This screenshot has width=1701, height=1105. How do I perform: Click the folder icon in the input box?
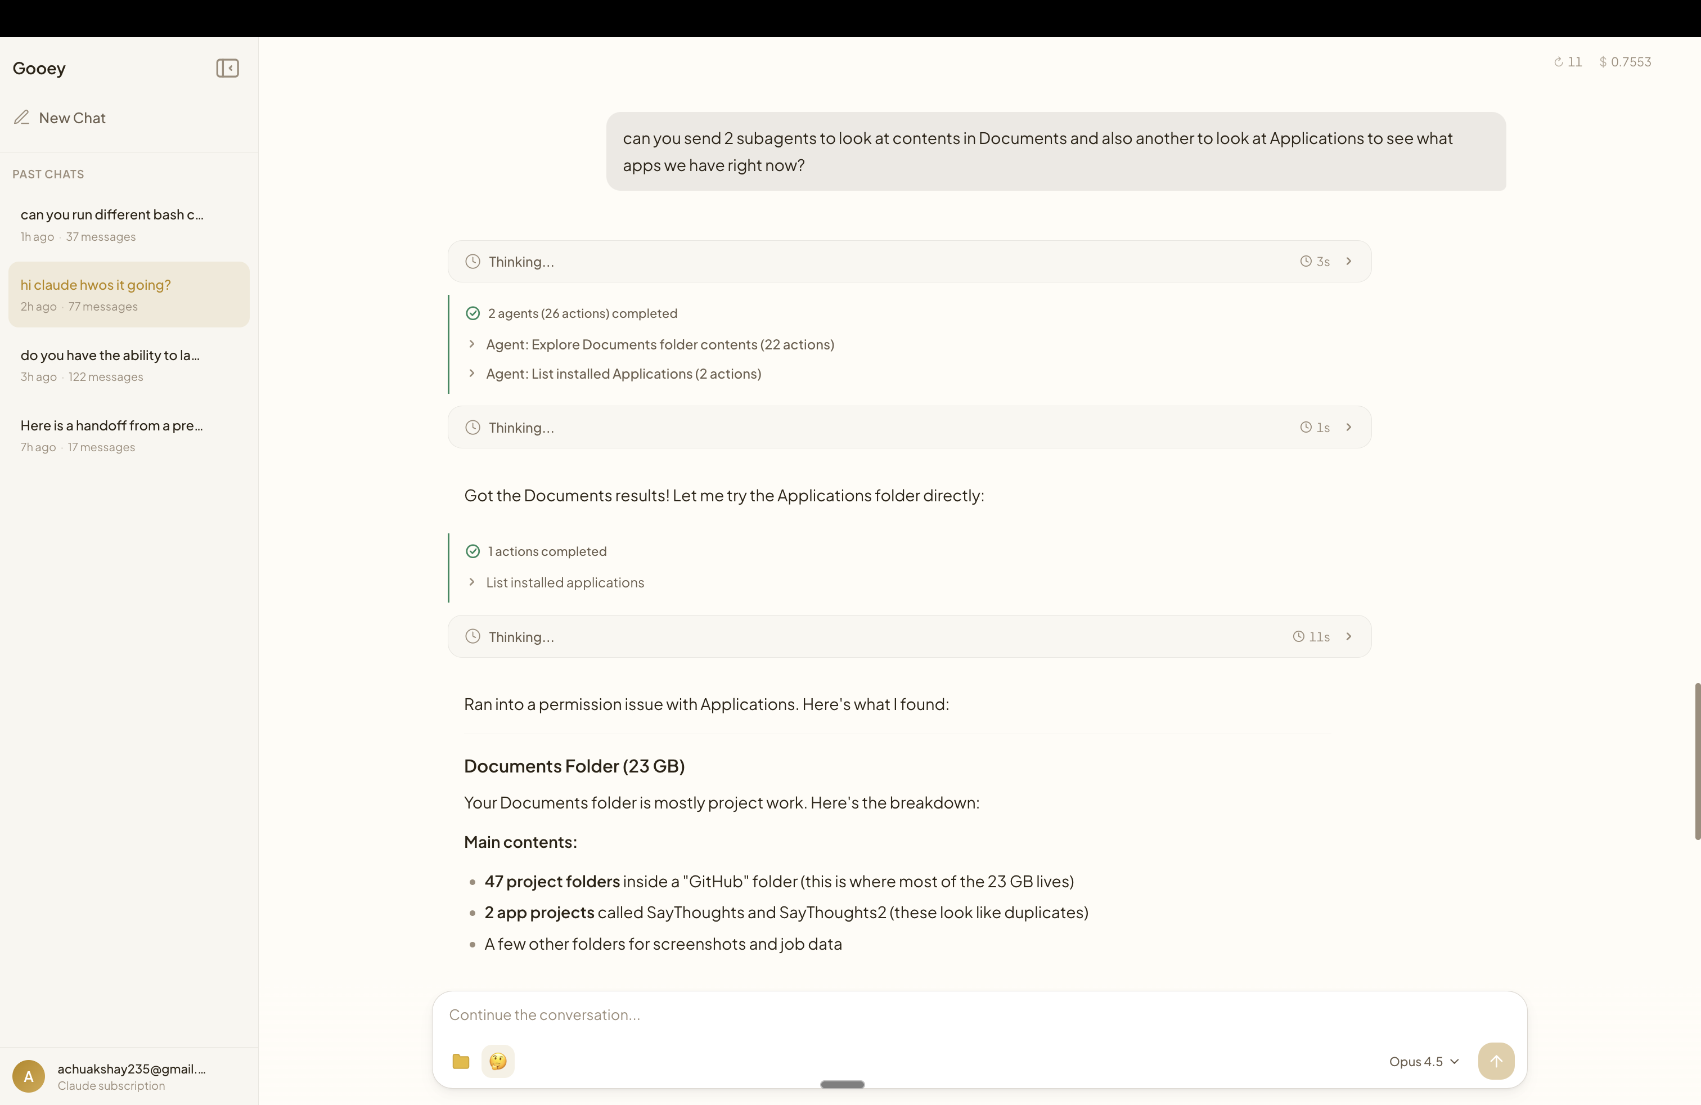pyautogui.click(x=461, y=1062)
